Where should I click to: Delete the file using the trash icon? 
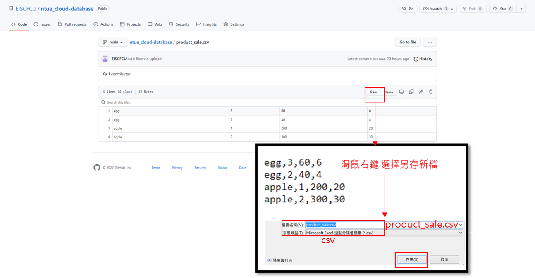[430, 92]
